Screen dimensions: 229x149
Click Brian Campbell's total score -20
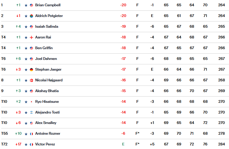[123, 5]
